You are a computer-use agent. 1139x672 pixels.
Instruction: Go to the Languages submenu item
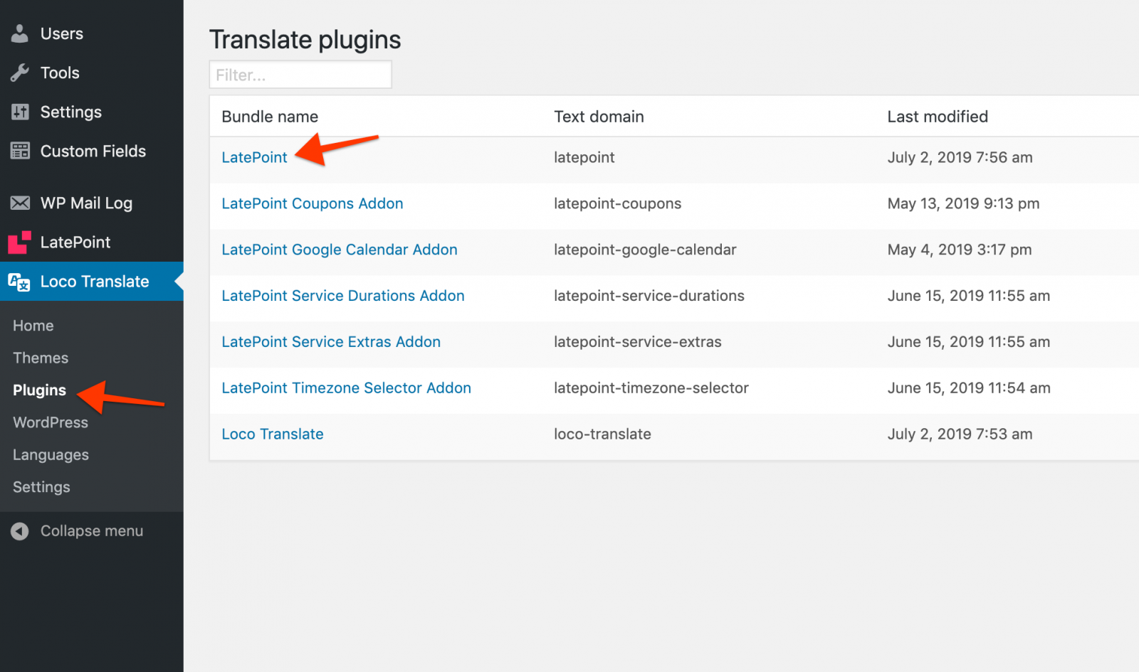(51, 454)
